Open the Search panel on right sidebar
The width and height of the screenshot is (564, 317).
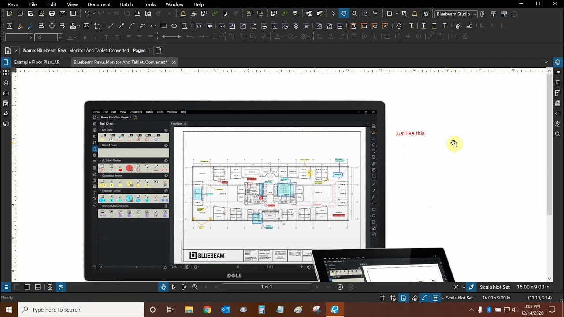558,134
